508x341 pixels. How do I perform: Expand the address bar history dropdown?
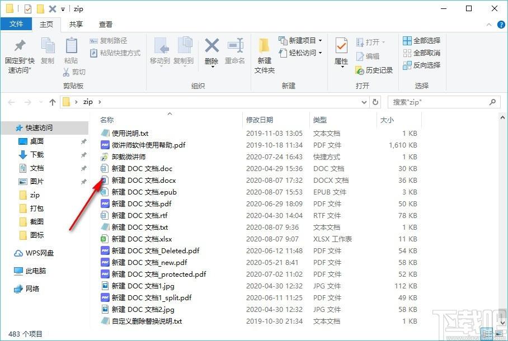[364, 102]
